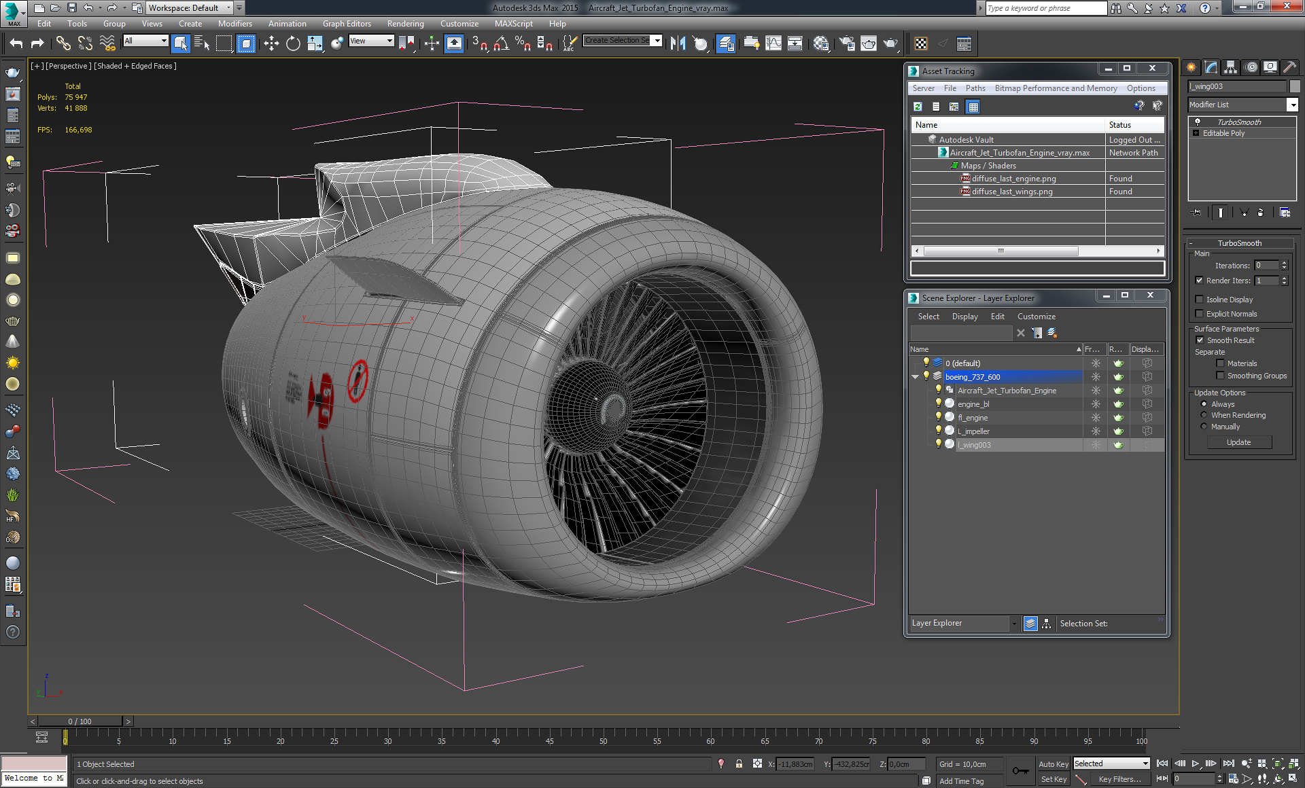Image resolution: width=1305 pixels, height=788 pixels.
Task: Toggle the selection lock padlock icon
Action: click(739, 764)
